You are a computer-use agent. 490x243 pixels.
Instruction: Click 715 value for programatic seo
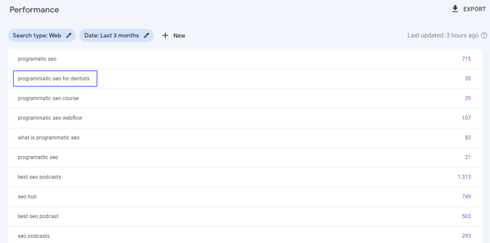pyautogui.click(x=466, y=59)
